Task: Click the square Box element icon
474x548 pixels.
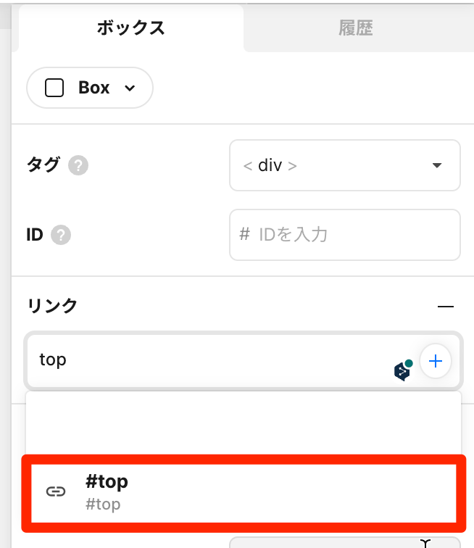Action: [54, 88]
